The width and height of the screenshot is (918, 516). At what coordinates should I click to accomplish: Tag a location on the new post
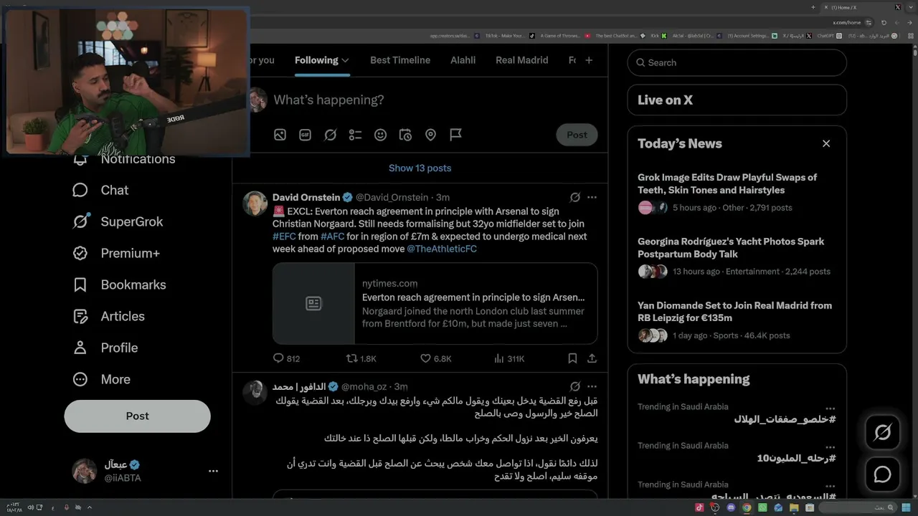tap(430, 135)
